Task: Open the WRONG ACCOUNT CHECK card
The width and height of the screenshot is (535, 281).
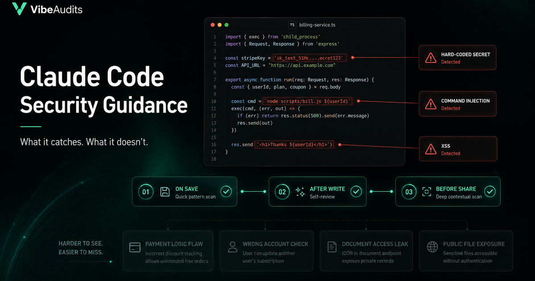Action: pyautogui.click(x=267, y=251)
